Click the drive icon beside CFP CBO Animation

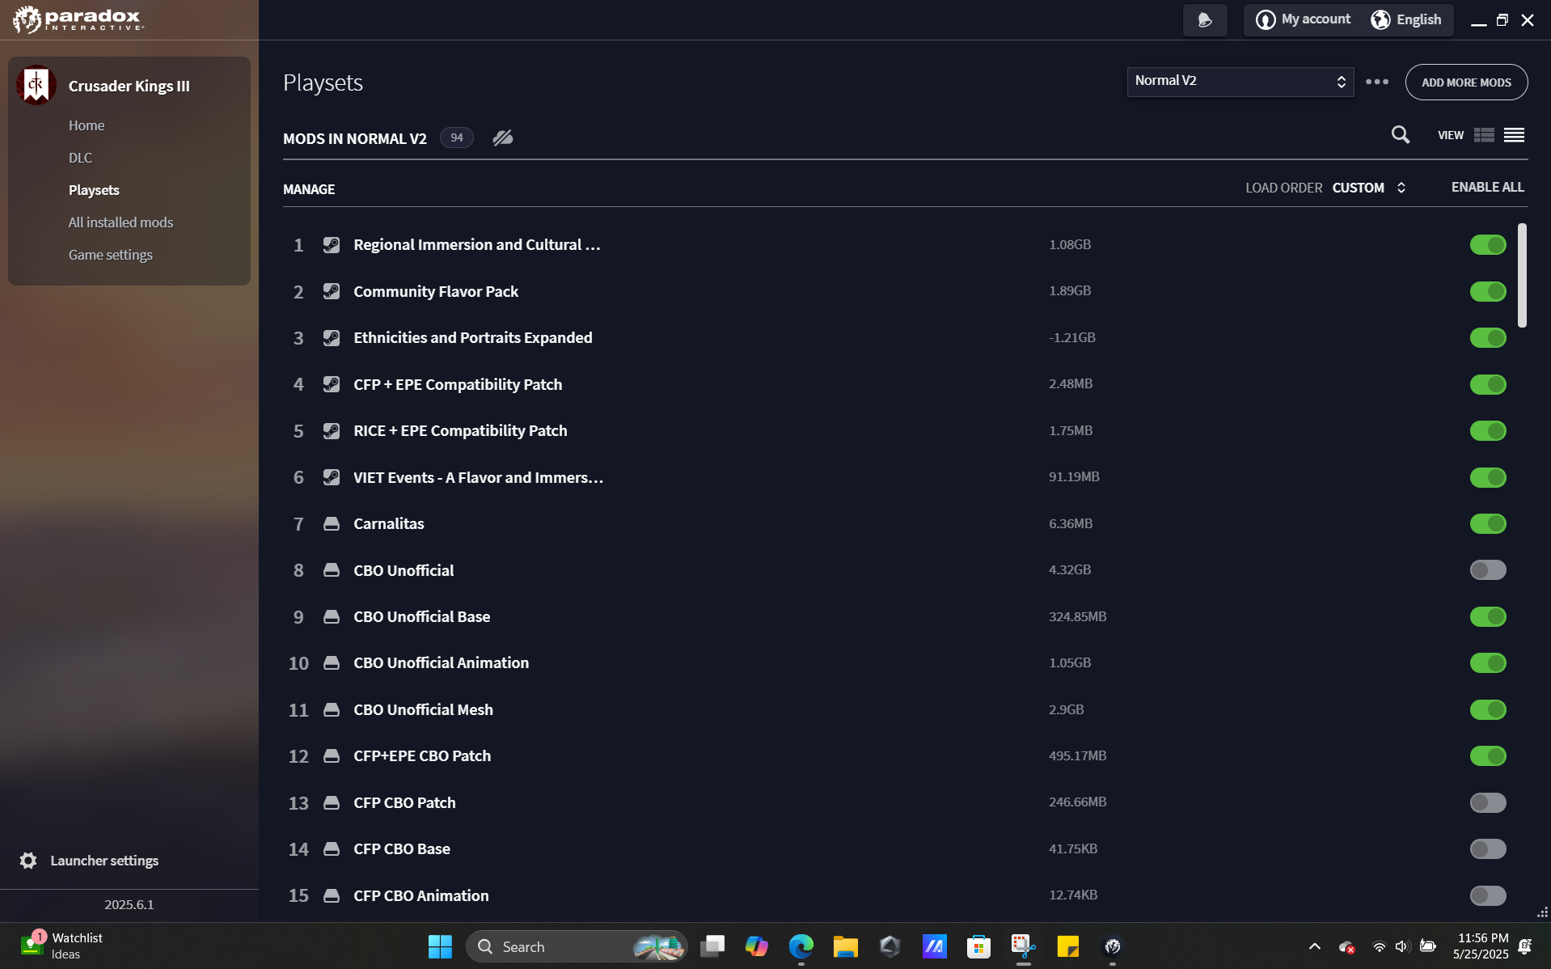pyautogui.click(x=332, y=895)
